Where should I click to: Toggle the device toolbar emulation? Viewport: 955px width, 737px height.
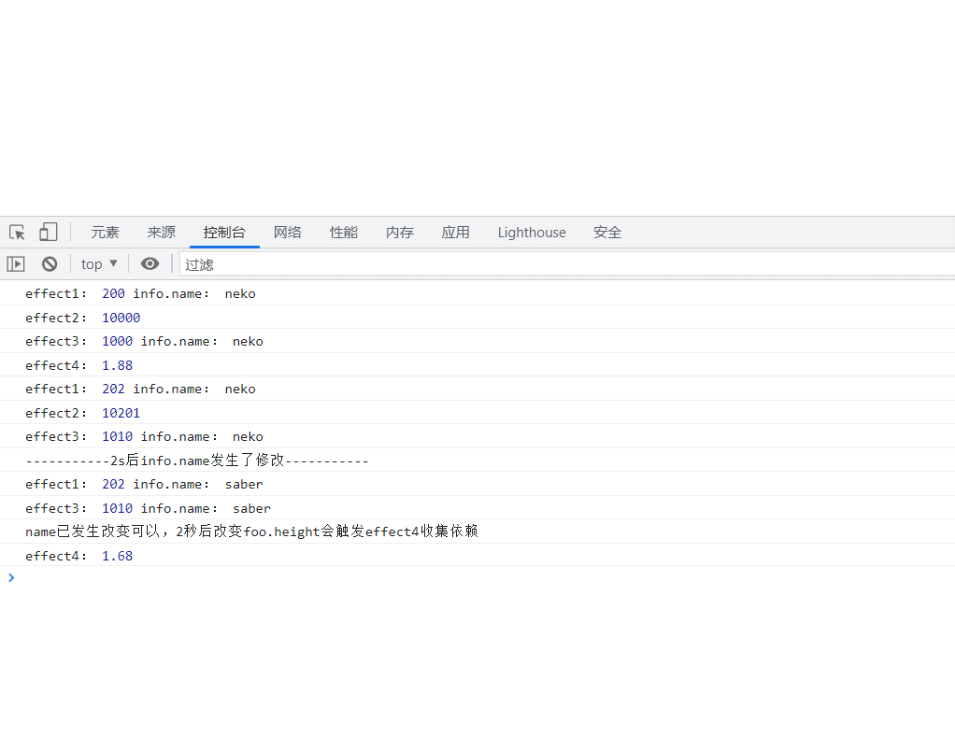pos(48,232)
